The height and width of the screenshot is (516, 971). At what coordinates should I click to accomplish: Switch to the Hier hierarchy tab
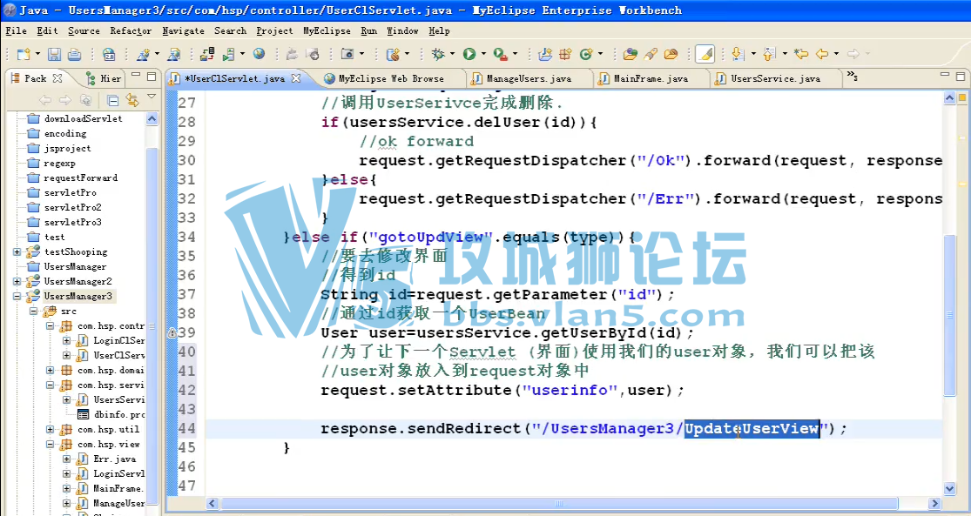(x=104, y=78)
